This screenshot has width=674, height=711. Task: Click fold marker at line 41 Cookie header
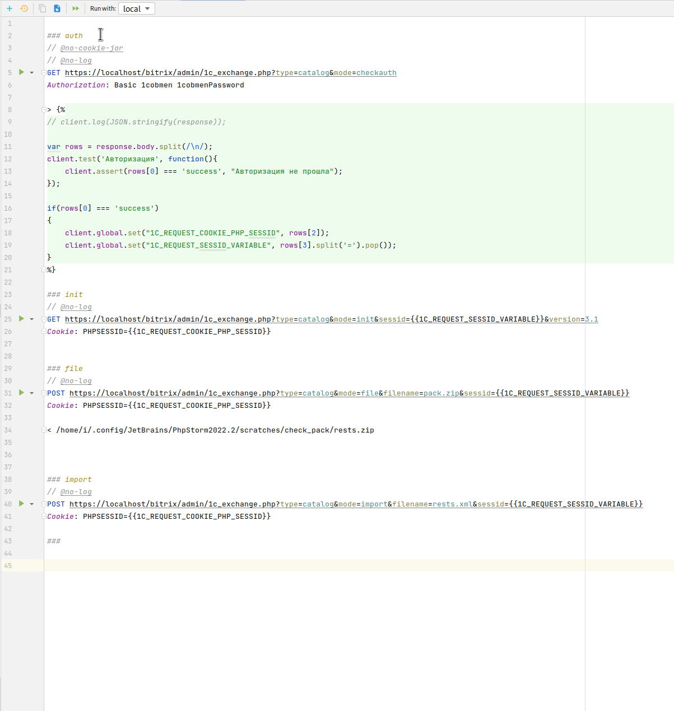[x=44, y=516]
